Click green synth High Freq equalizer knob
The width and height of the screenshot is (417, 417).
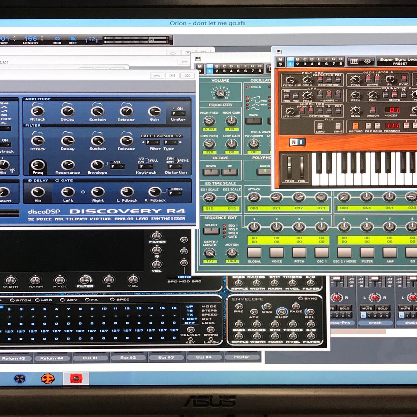pos(209,121)
